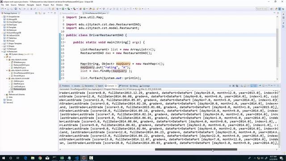This screenshot has width=286, height=161.
Task: Click the Console horizontal scrollbar thumb
Action: [x=196, y=149]
